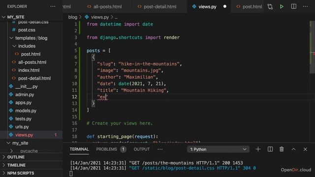Click the CSS hash icon beside post.css

[x=14, y=29]
